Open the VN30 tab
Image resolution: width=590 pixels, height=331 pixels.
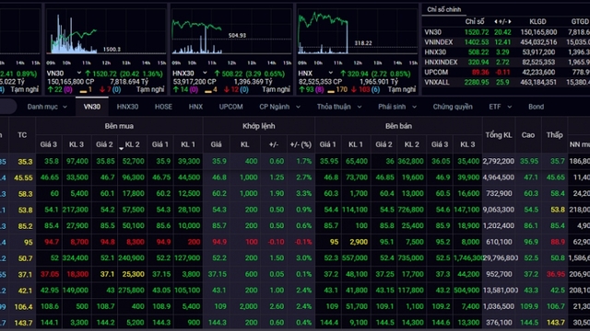click(92, 107)
